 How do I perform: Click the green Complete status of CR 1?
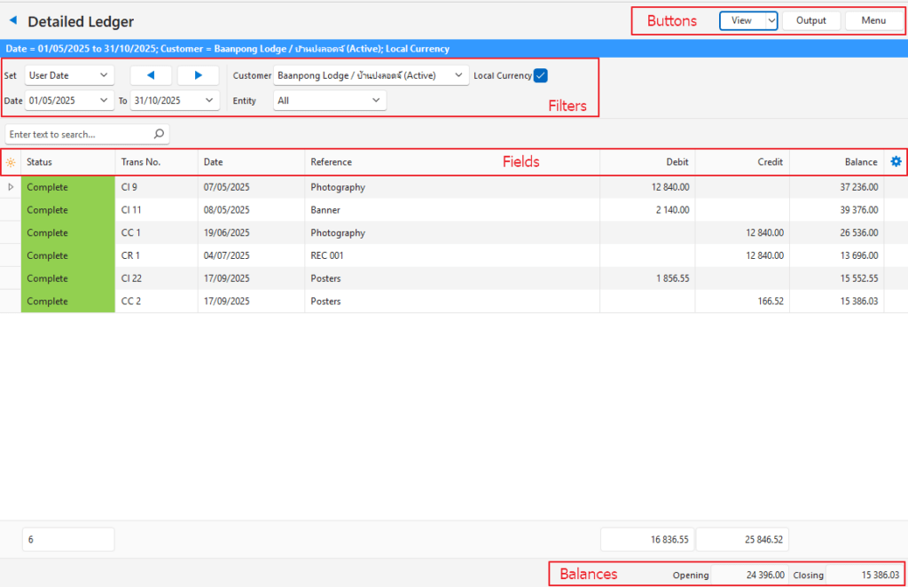click(x=68, y=255)
